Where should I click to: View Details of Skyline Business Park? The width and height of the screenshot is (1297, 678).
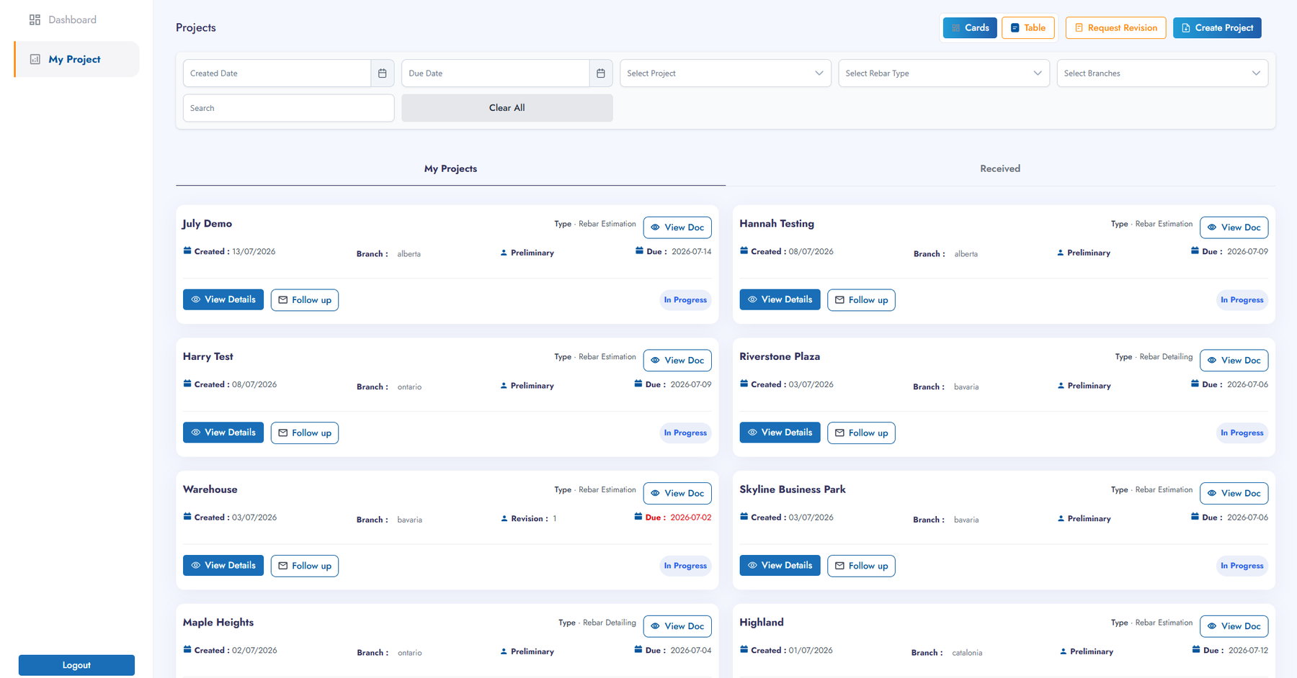click(780, 565)
